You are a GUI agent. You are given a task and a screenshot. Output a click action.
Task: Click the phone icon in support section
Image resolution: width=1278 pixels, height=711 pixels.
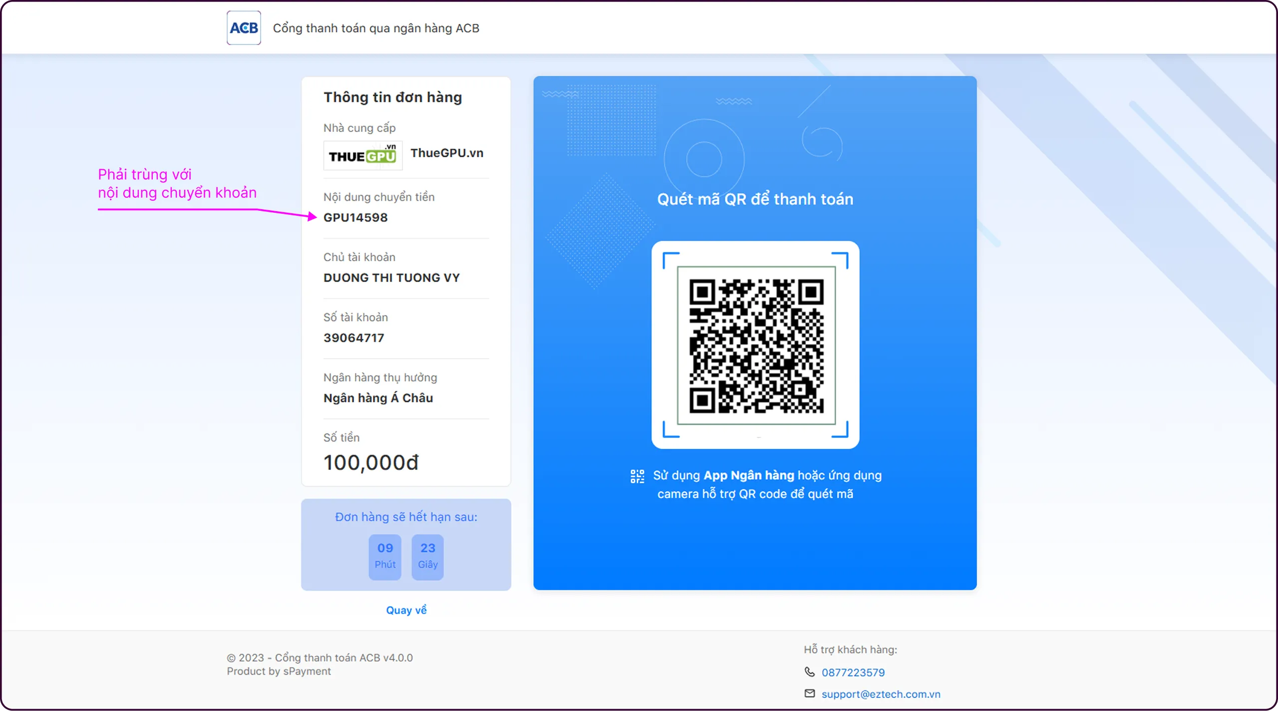tap(809, 672)
